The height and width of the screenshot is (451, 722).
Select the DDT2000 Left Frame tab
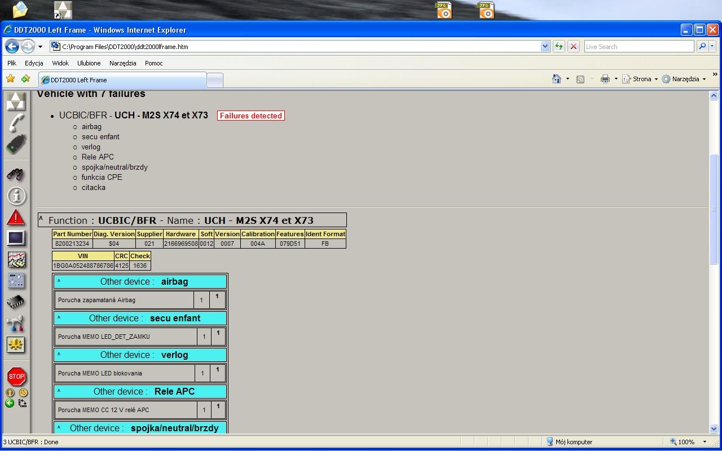coord(122,80)
